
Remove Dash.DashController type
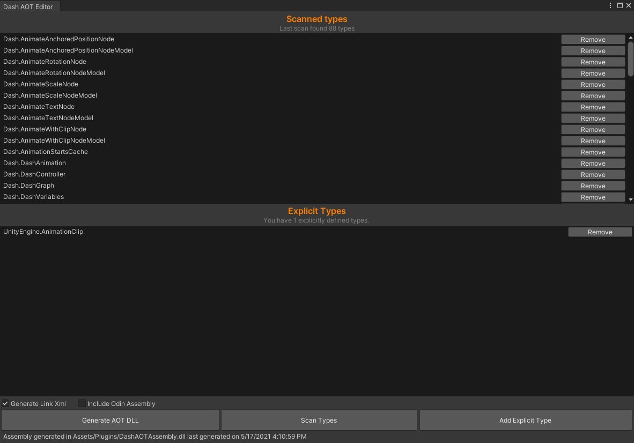593,175
